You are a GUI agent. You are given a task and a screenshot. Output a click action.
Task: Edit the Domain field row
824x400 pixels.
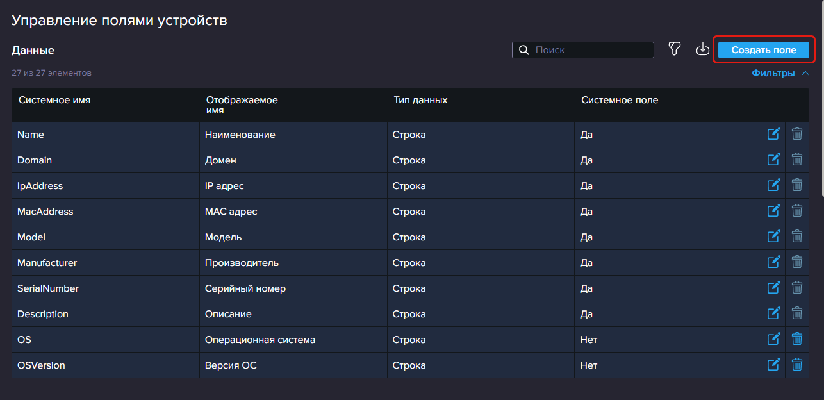773,160
